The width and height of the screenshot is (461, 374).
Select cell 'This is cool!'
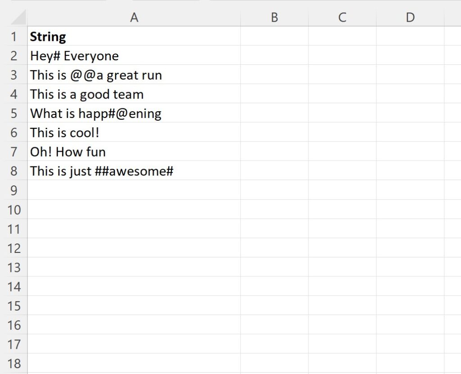pyautogui.click(x=134, y=132)
